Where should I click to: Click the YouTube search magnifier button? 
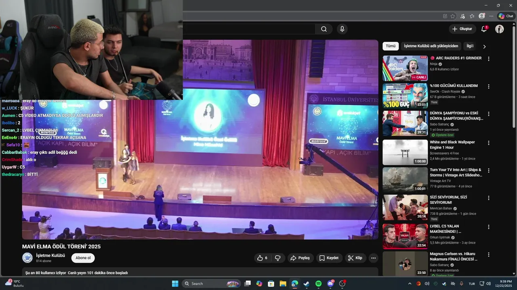(x=324, y=29)
